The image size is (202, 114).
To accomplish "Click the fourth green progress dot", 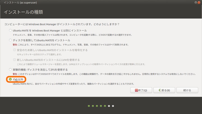I will pos(101,106).
